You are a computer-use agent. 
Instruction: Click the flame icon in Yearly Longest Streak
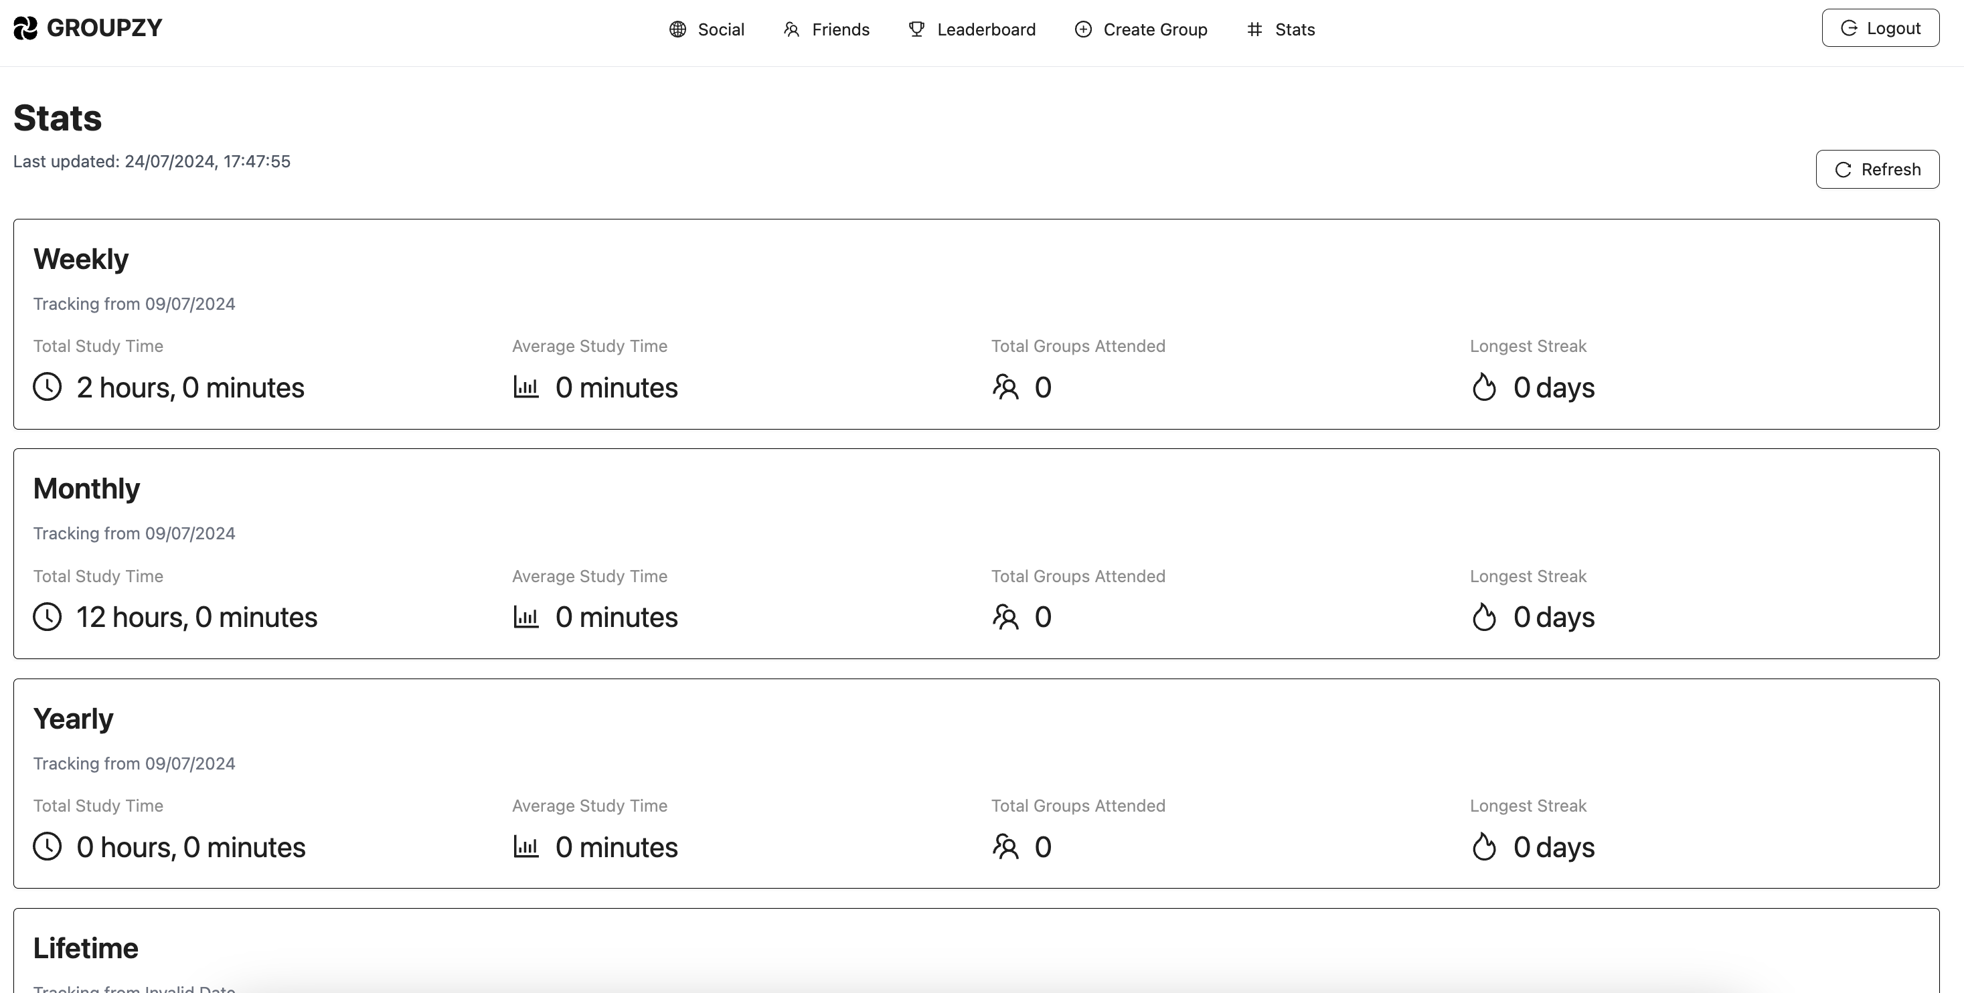coord(1483,846)
